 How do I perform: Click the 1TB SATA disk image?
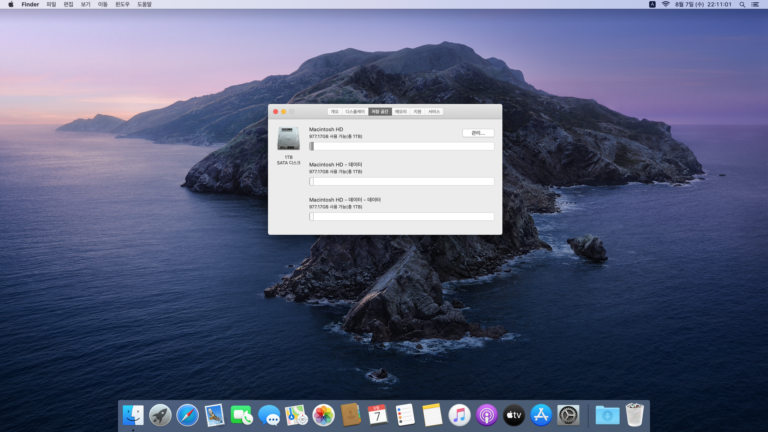point(288,138)
